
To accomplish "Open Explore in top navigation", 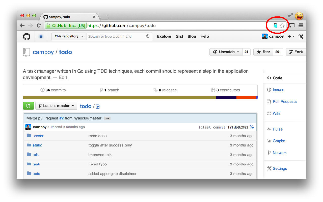I will (x=164, y=36).
